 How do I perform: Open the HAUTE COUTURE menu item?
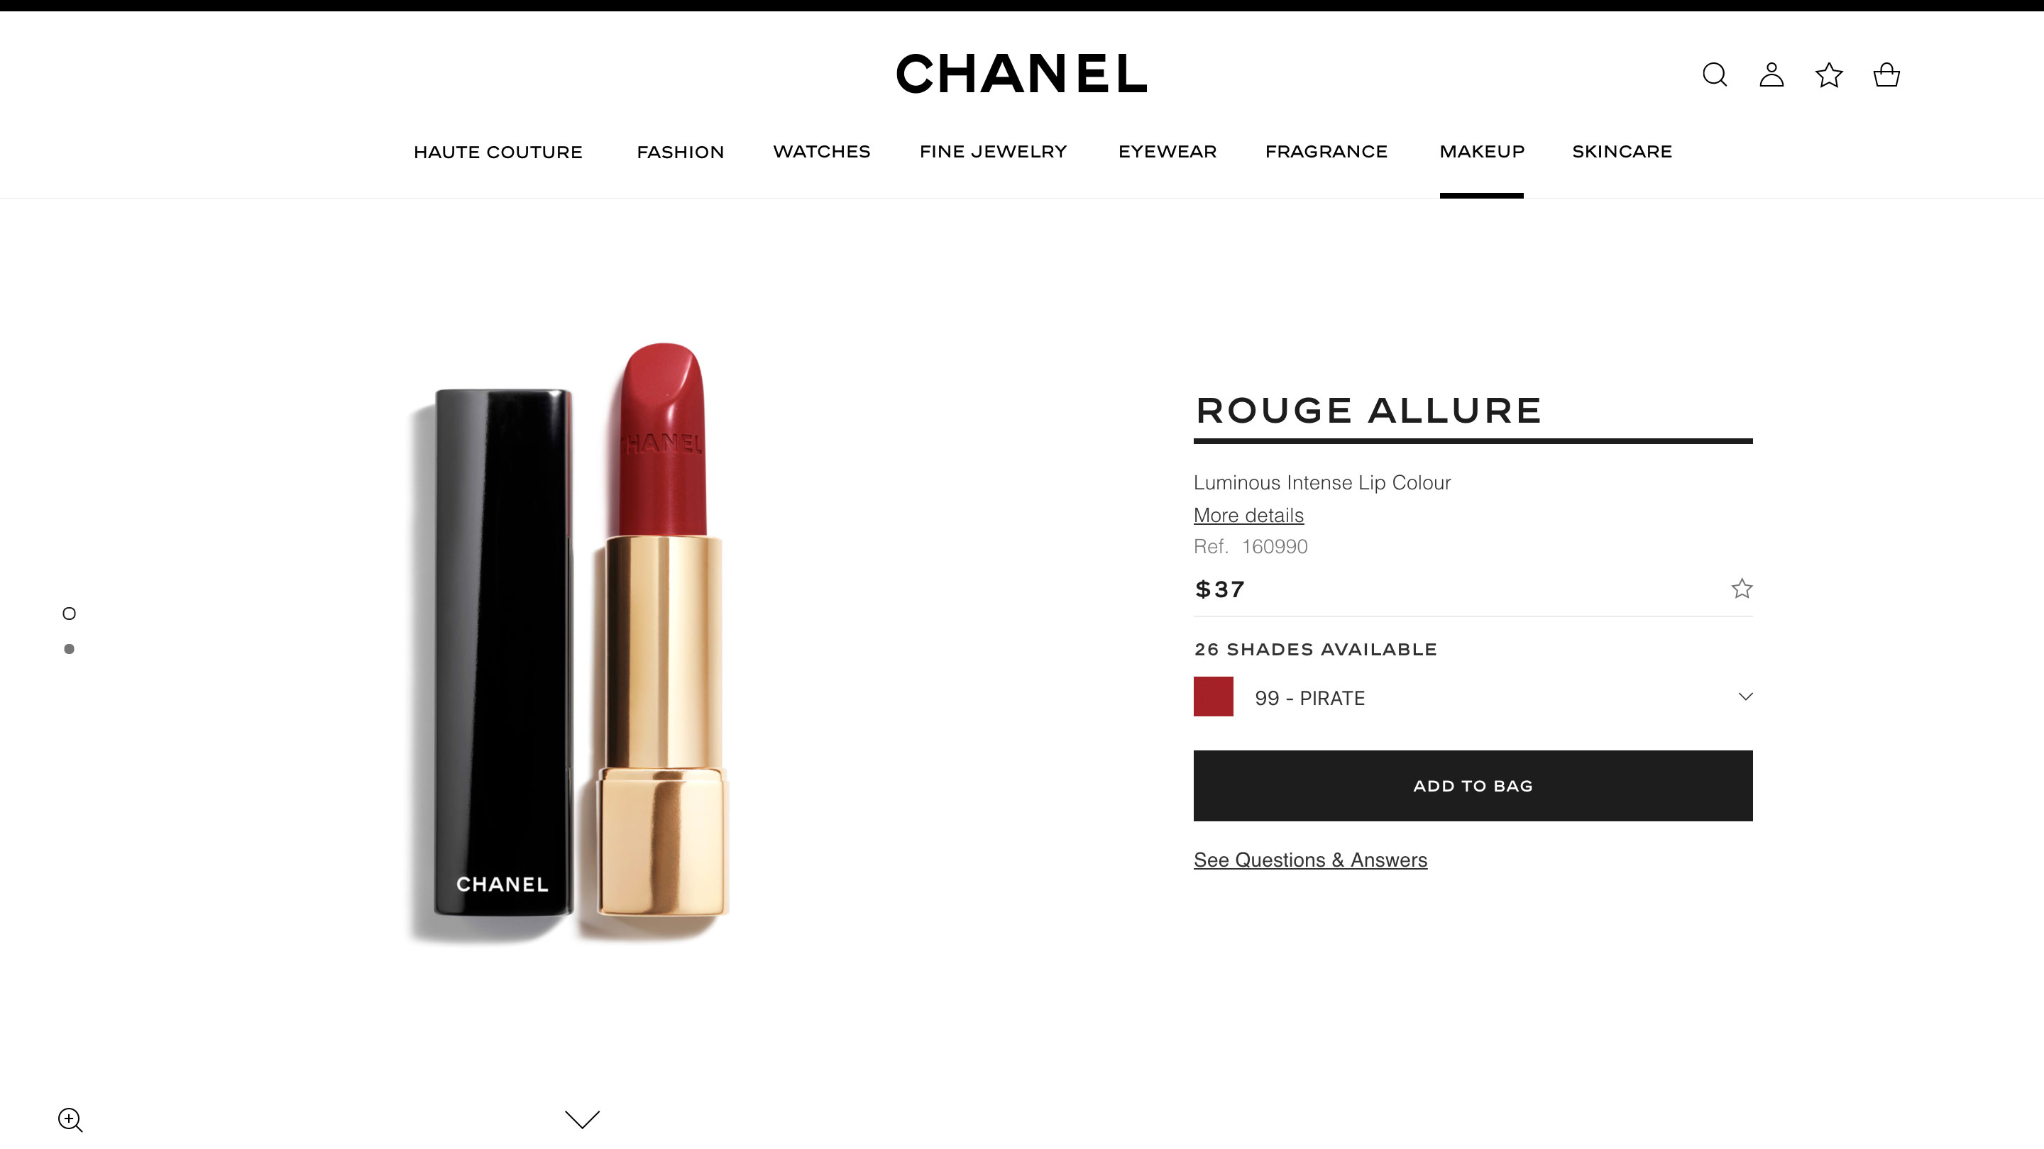click(x=498, y=152)
